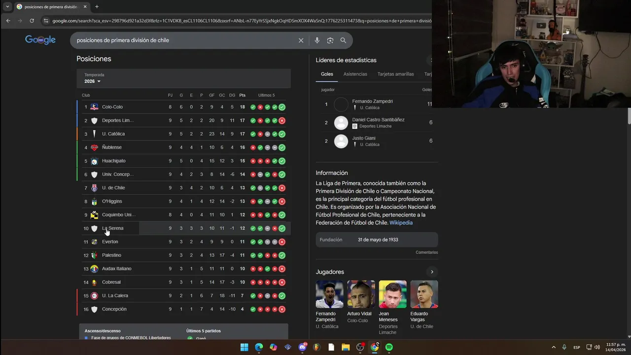Click the ESP language indicator

(x=577, y=348)
